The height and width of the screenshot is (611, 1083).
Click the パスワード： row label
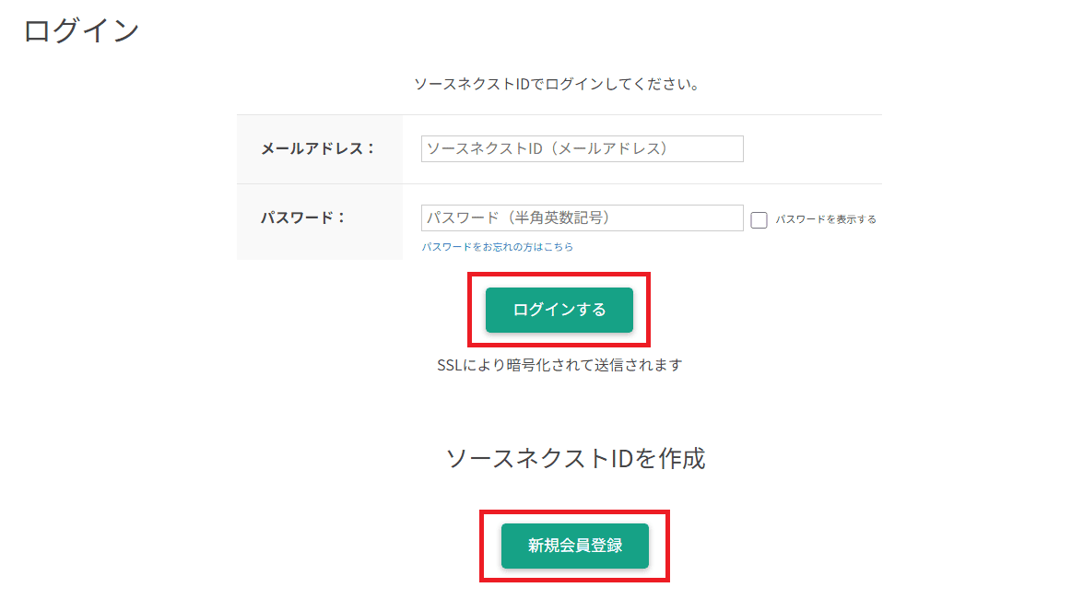click(x=302, y=217)
